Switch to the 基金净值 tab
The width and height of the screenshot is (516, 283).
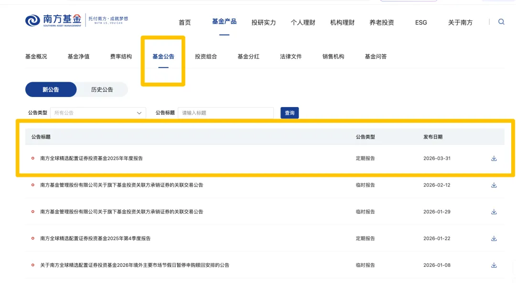(78, 56)
